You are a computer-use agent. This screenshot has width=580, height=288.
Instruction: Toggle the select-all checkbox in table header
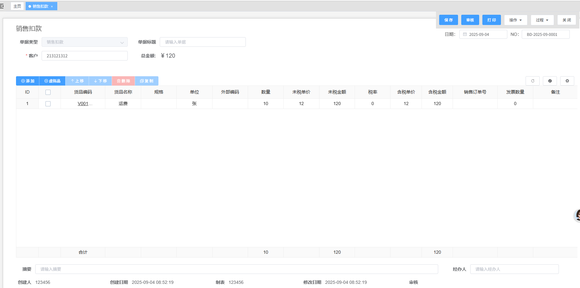tap(48, 92)
